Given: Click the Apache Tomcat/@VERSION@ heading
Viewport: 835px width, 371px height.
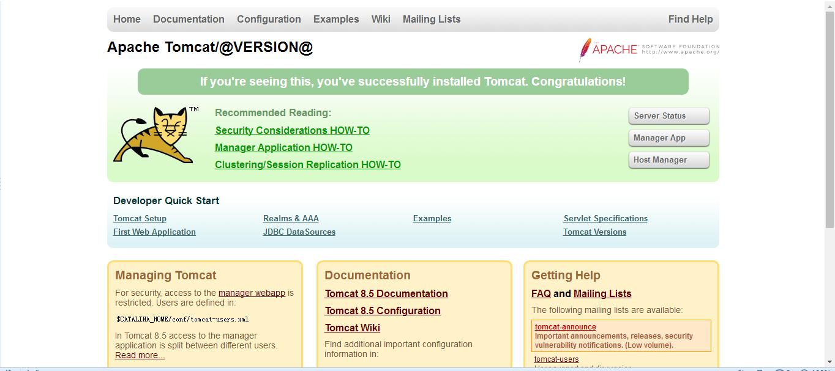Looking at the screenshot, I should click(210, 47).
